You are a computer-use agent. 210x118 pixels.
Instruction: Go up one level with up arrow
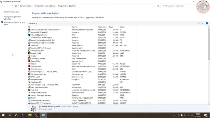(x=13, y=6)
